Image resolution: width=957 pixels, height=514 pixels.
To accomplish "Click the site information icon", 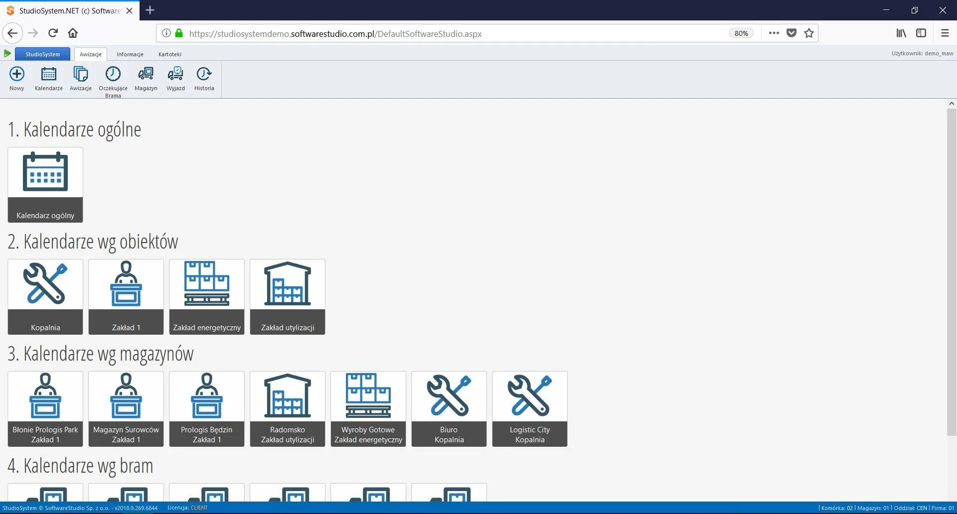I will 166,33.
